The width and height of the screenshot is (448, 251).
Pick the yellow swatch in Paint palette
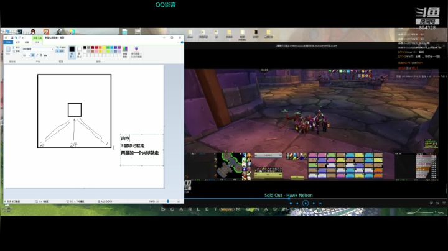pos(104,47)
